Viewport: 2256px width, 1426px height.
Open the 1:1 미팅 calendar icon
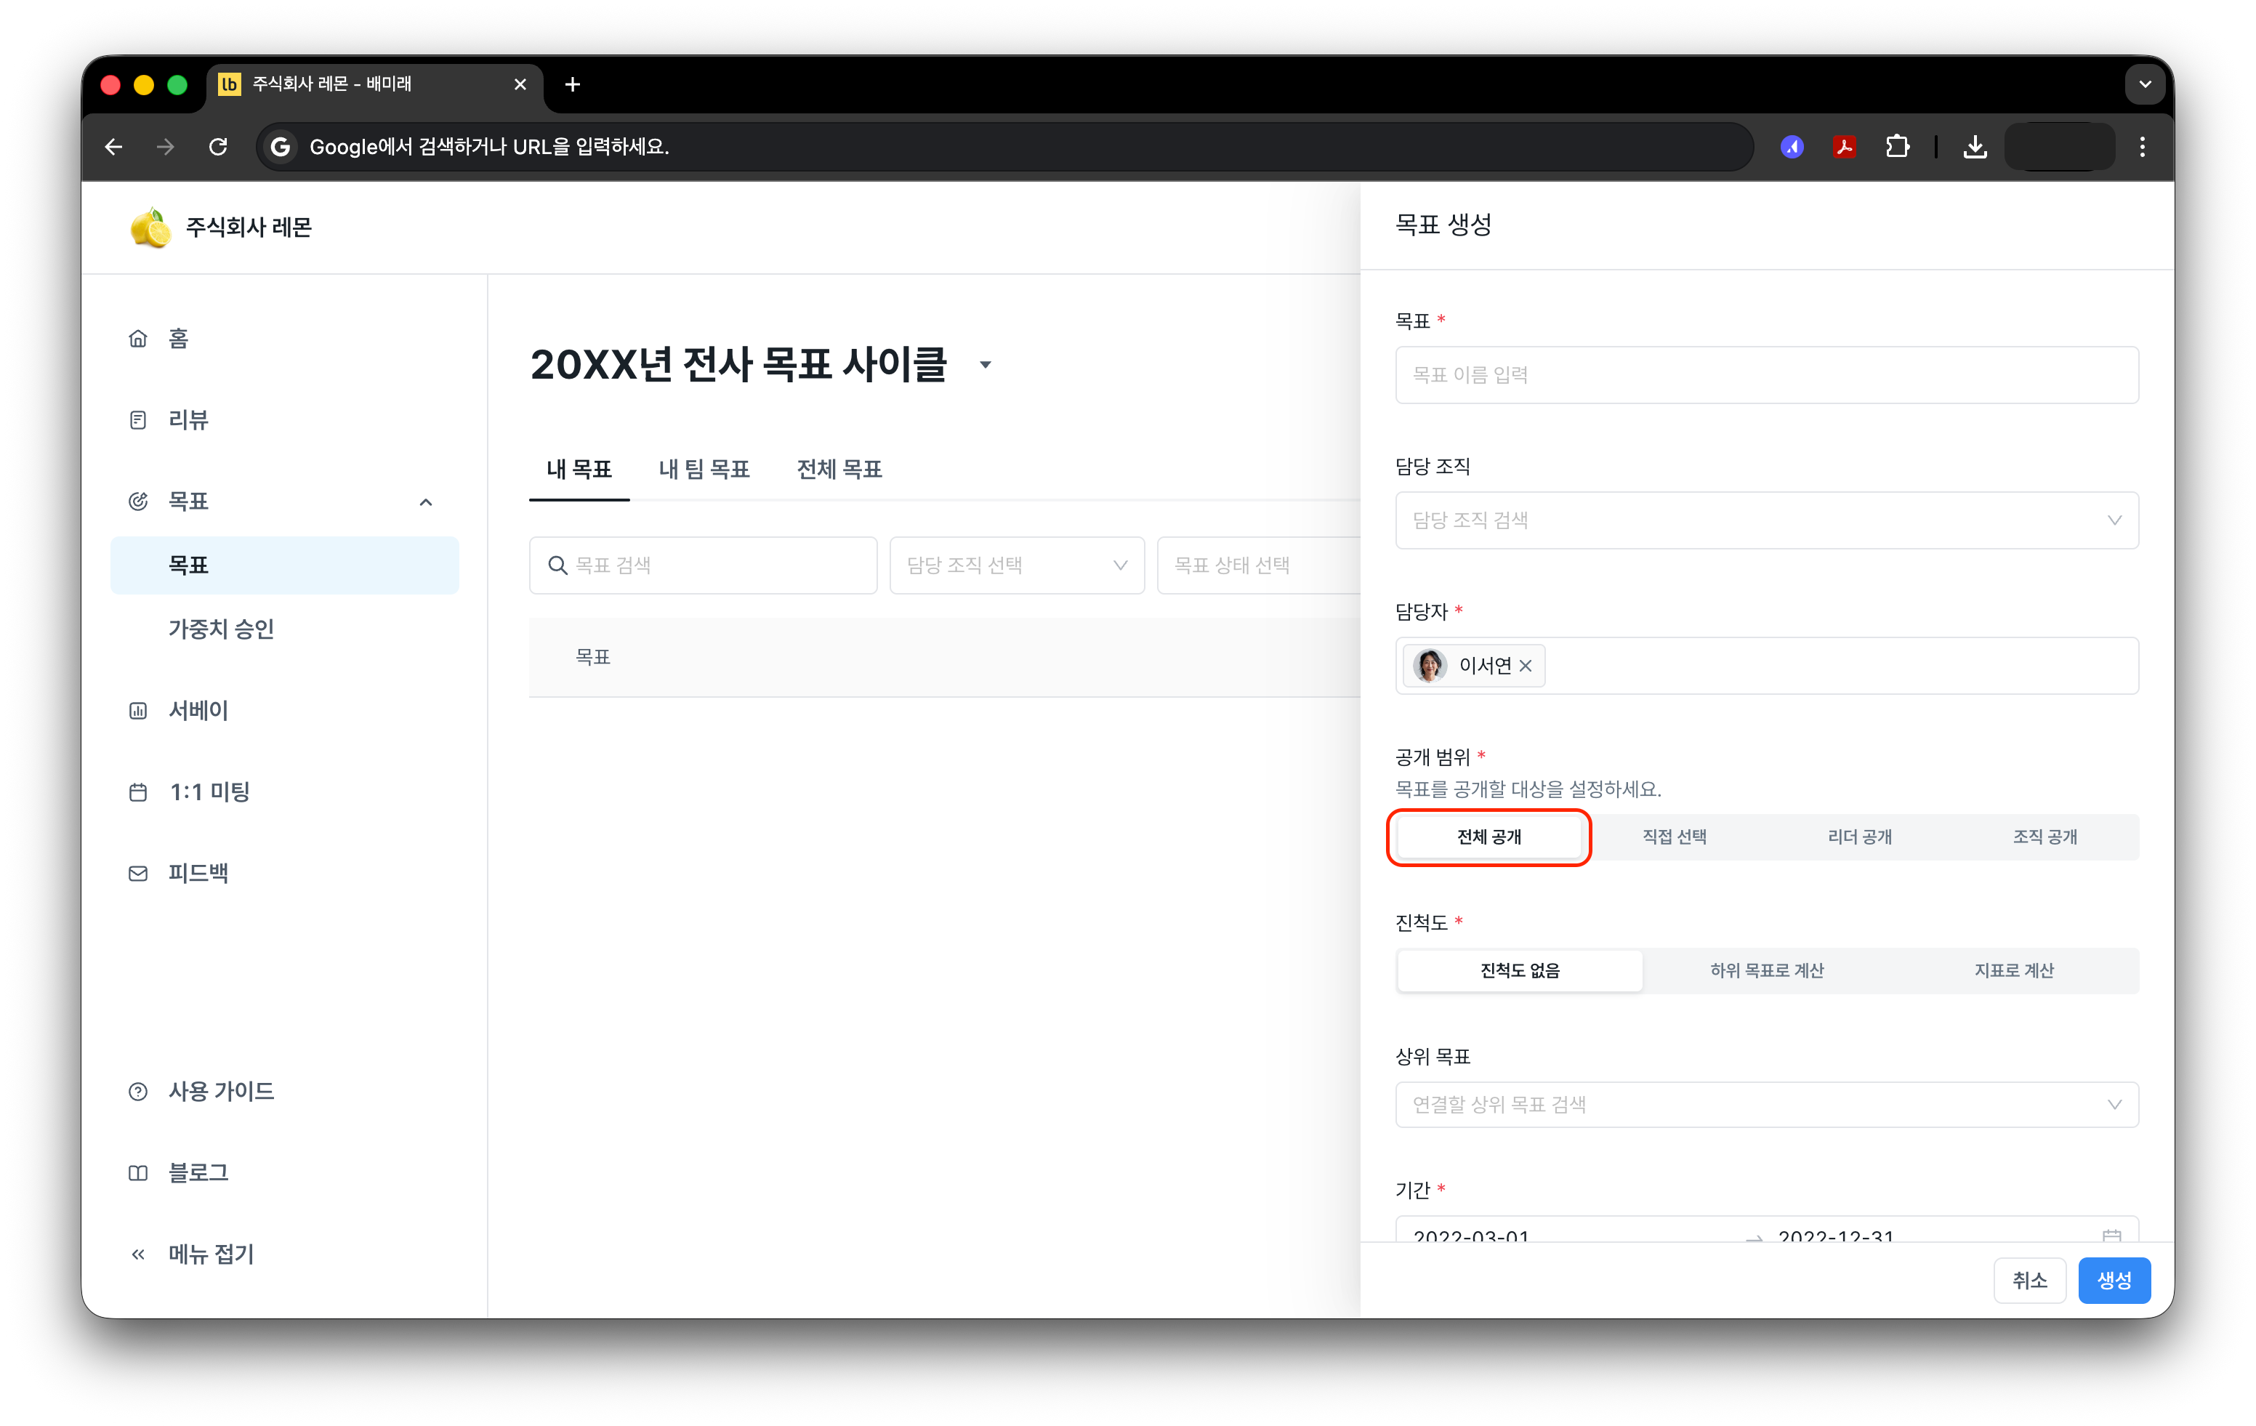(x=137, y=791)
